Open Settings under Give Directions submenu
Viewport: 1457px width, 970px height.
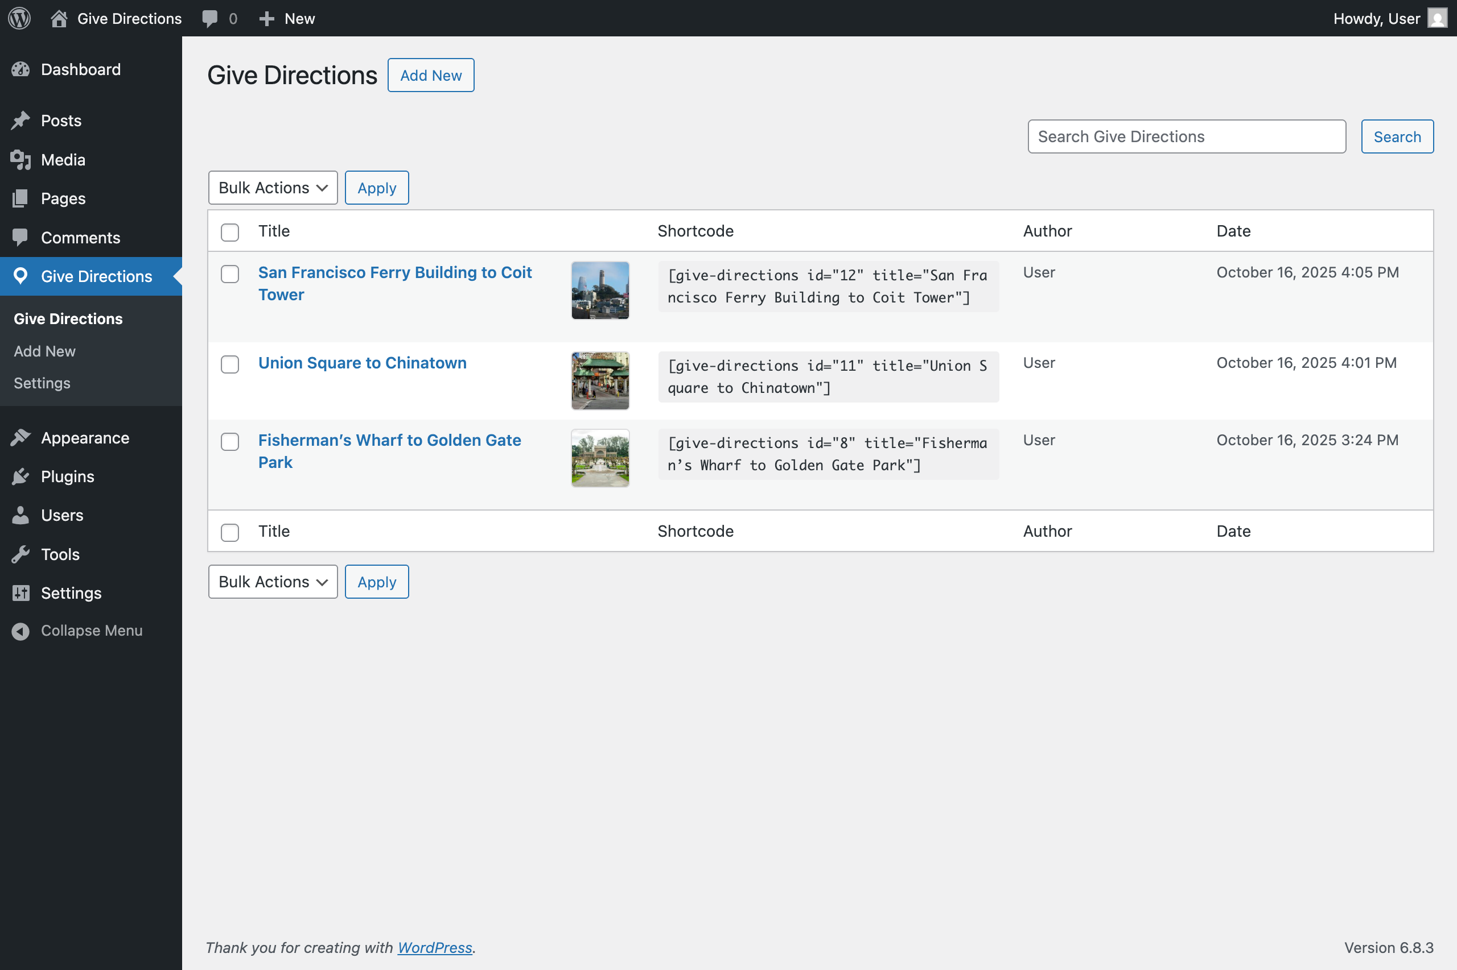point(42,383)
